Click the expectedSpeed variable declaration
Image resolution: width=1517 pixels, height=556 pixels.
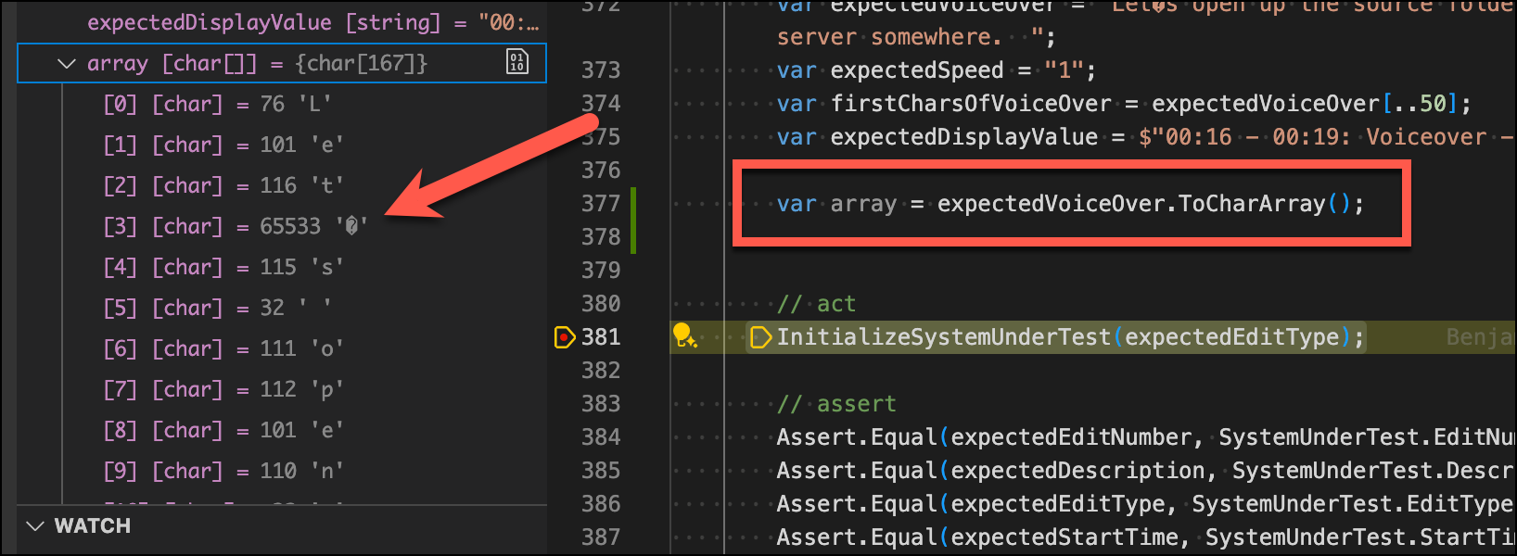(x=916, y=70)
